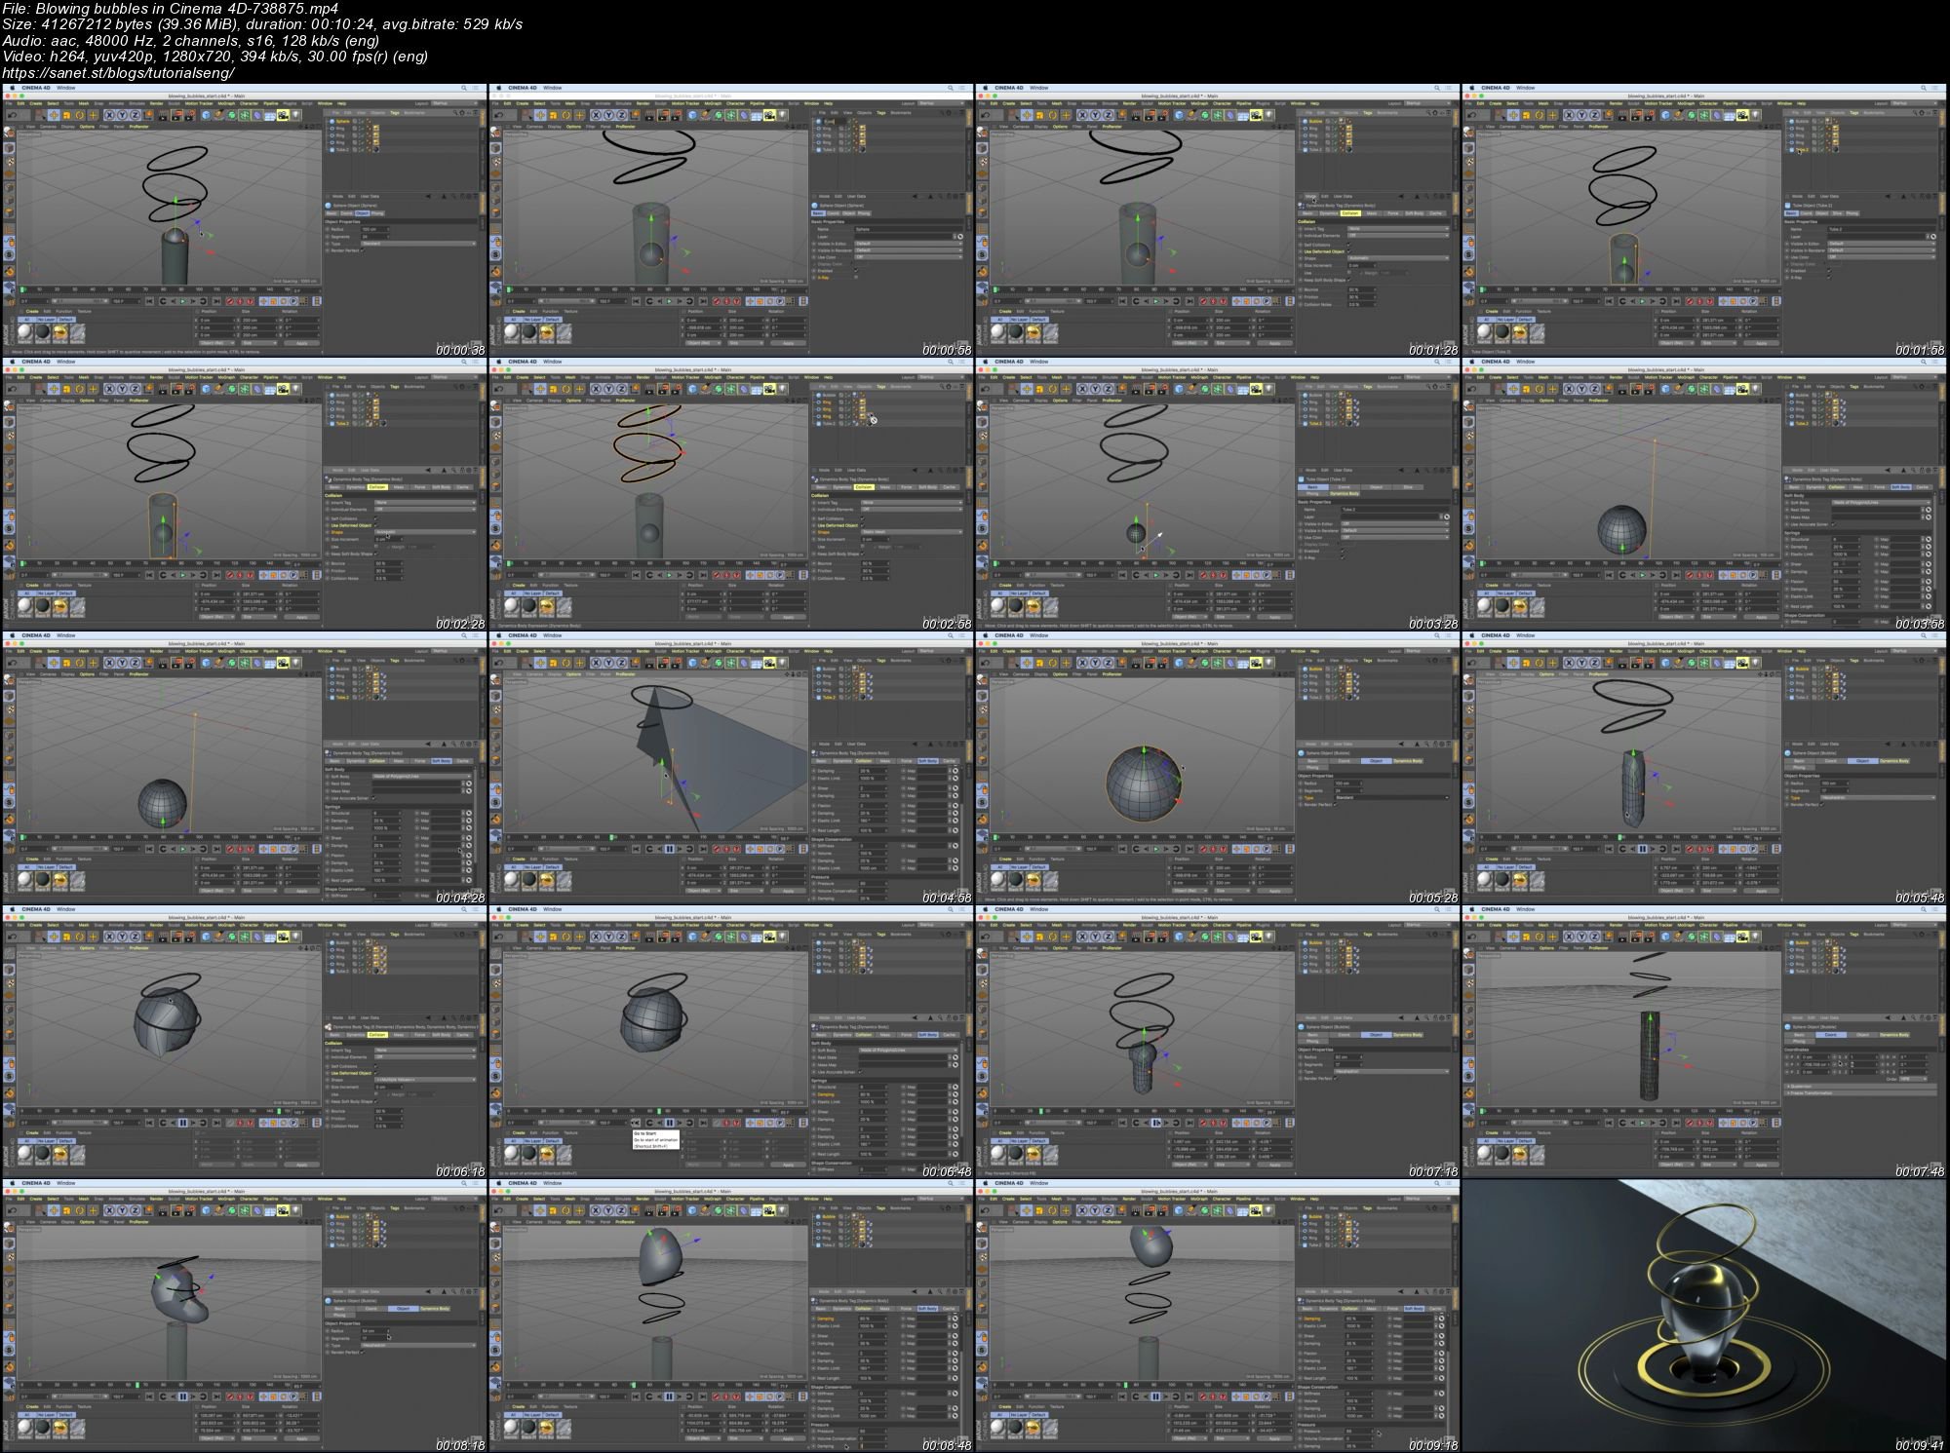1950x1453 pixels.
Task: In 00:00:38 frame, click the coordinates Apply button
Action: click(x=301, y=343)
